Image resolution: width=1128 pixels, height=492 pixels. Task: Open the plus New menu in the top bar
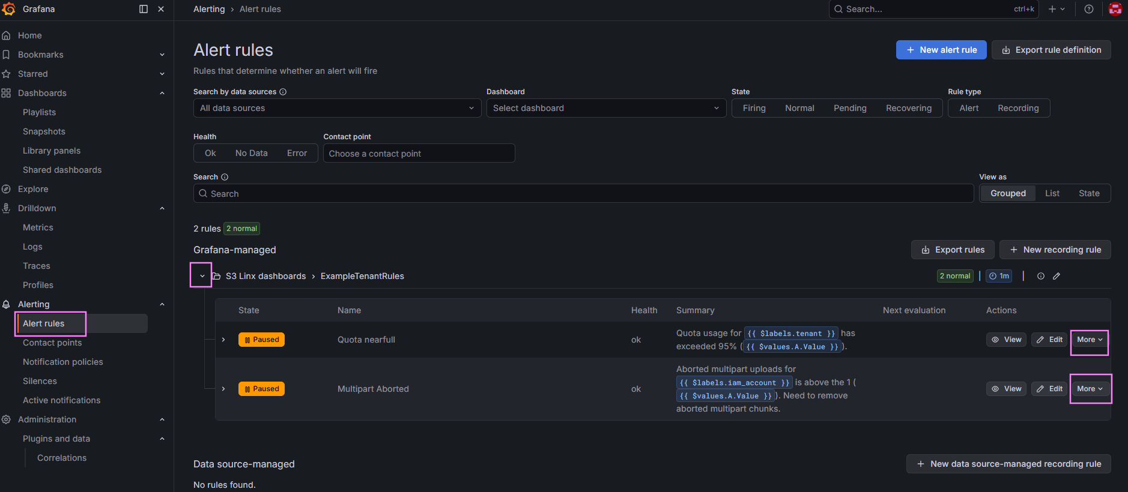pos(1057,9)
